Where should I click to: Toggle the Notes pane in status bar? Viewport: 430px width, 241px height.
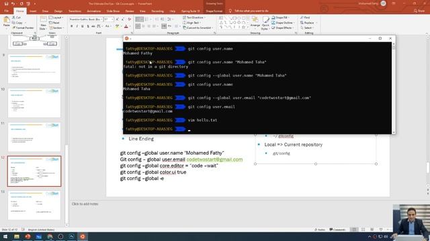(x=320, y=230)
